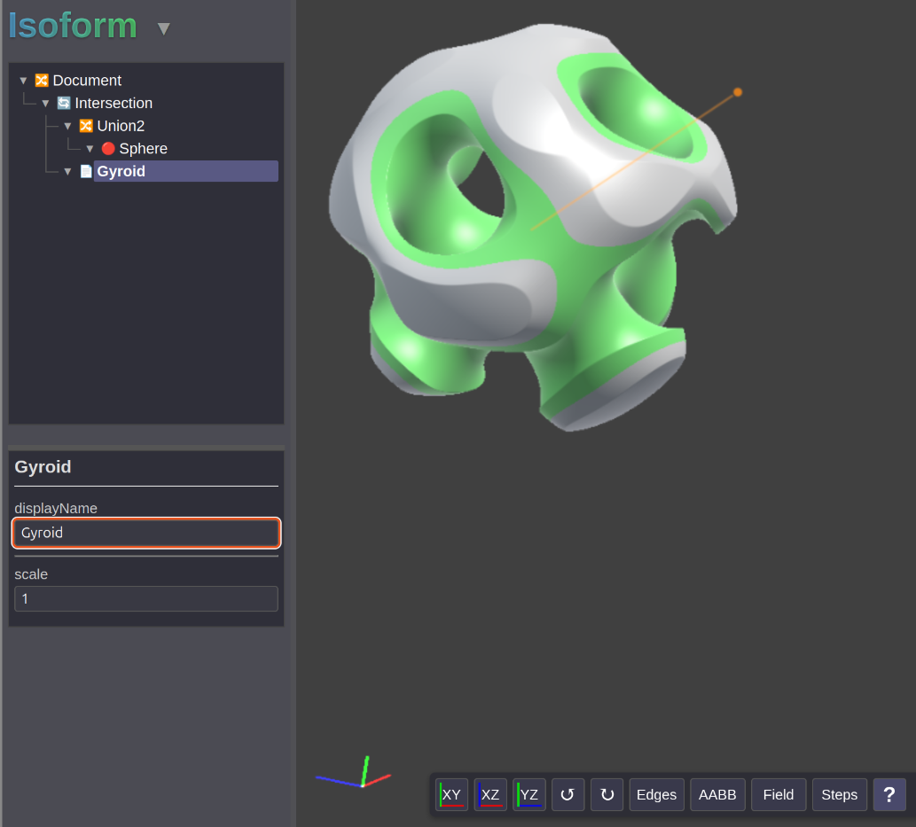Toggle Field visualization
916x827 pixels.
click(x=778, y=794)
